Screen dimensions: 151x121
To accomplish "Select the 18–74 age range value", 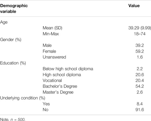I will (140, 34).
